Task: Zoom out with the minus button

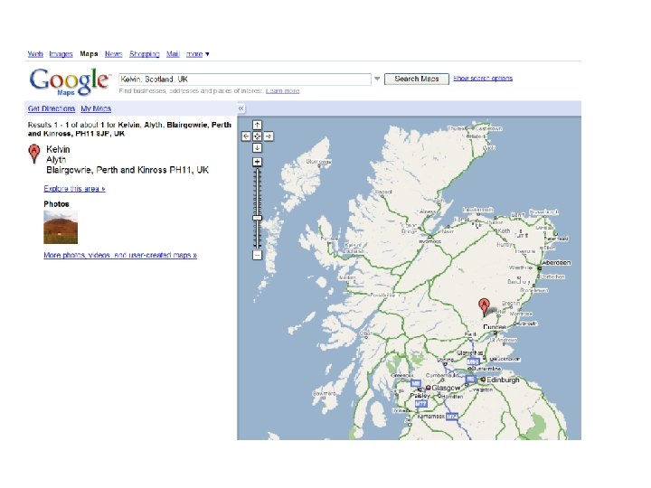Action: click(257, 255)
